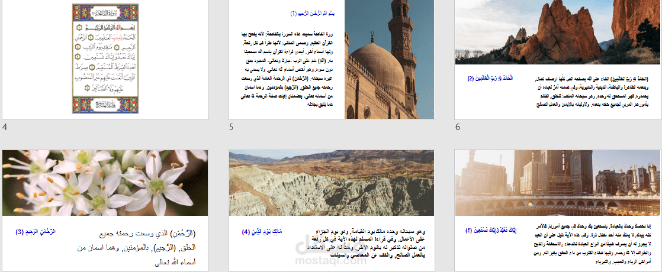Select slide thumbnail with eroded canyon landscape
Viewport: 662px width, 272px height.
(332, 210)
